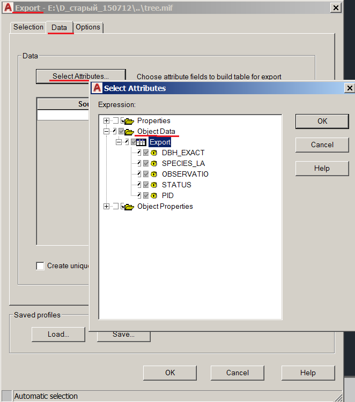
Task: Click the AutoCAD logo in Select Attributes title bar
Action: 97,88
